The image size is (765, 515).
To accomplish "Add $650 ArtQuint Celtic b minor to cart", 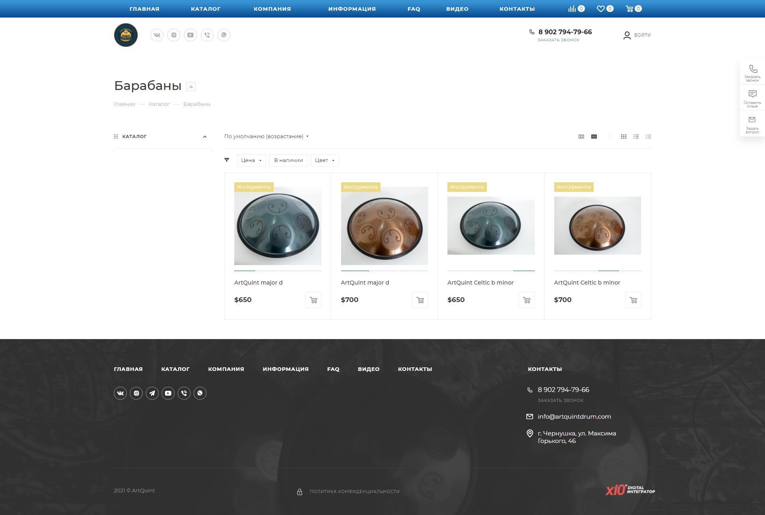I will coord(527,300).
